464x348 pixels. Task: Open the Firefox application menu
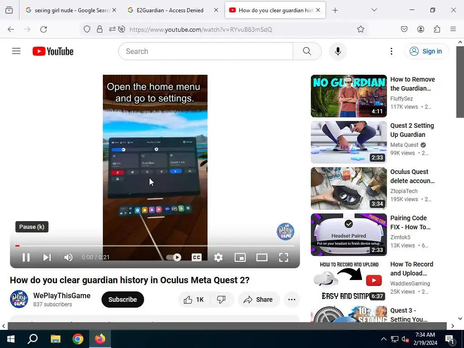click(453, 29)
